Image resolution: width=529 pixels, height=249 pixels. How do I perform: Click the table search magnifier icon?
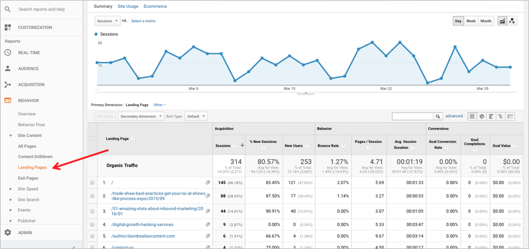[x=437, y=116]
